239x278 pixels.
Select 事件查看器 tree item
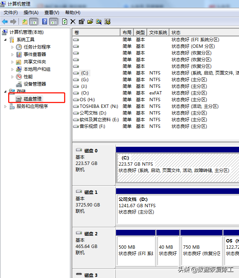35,54
